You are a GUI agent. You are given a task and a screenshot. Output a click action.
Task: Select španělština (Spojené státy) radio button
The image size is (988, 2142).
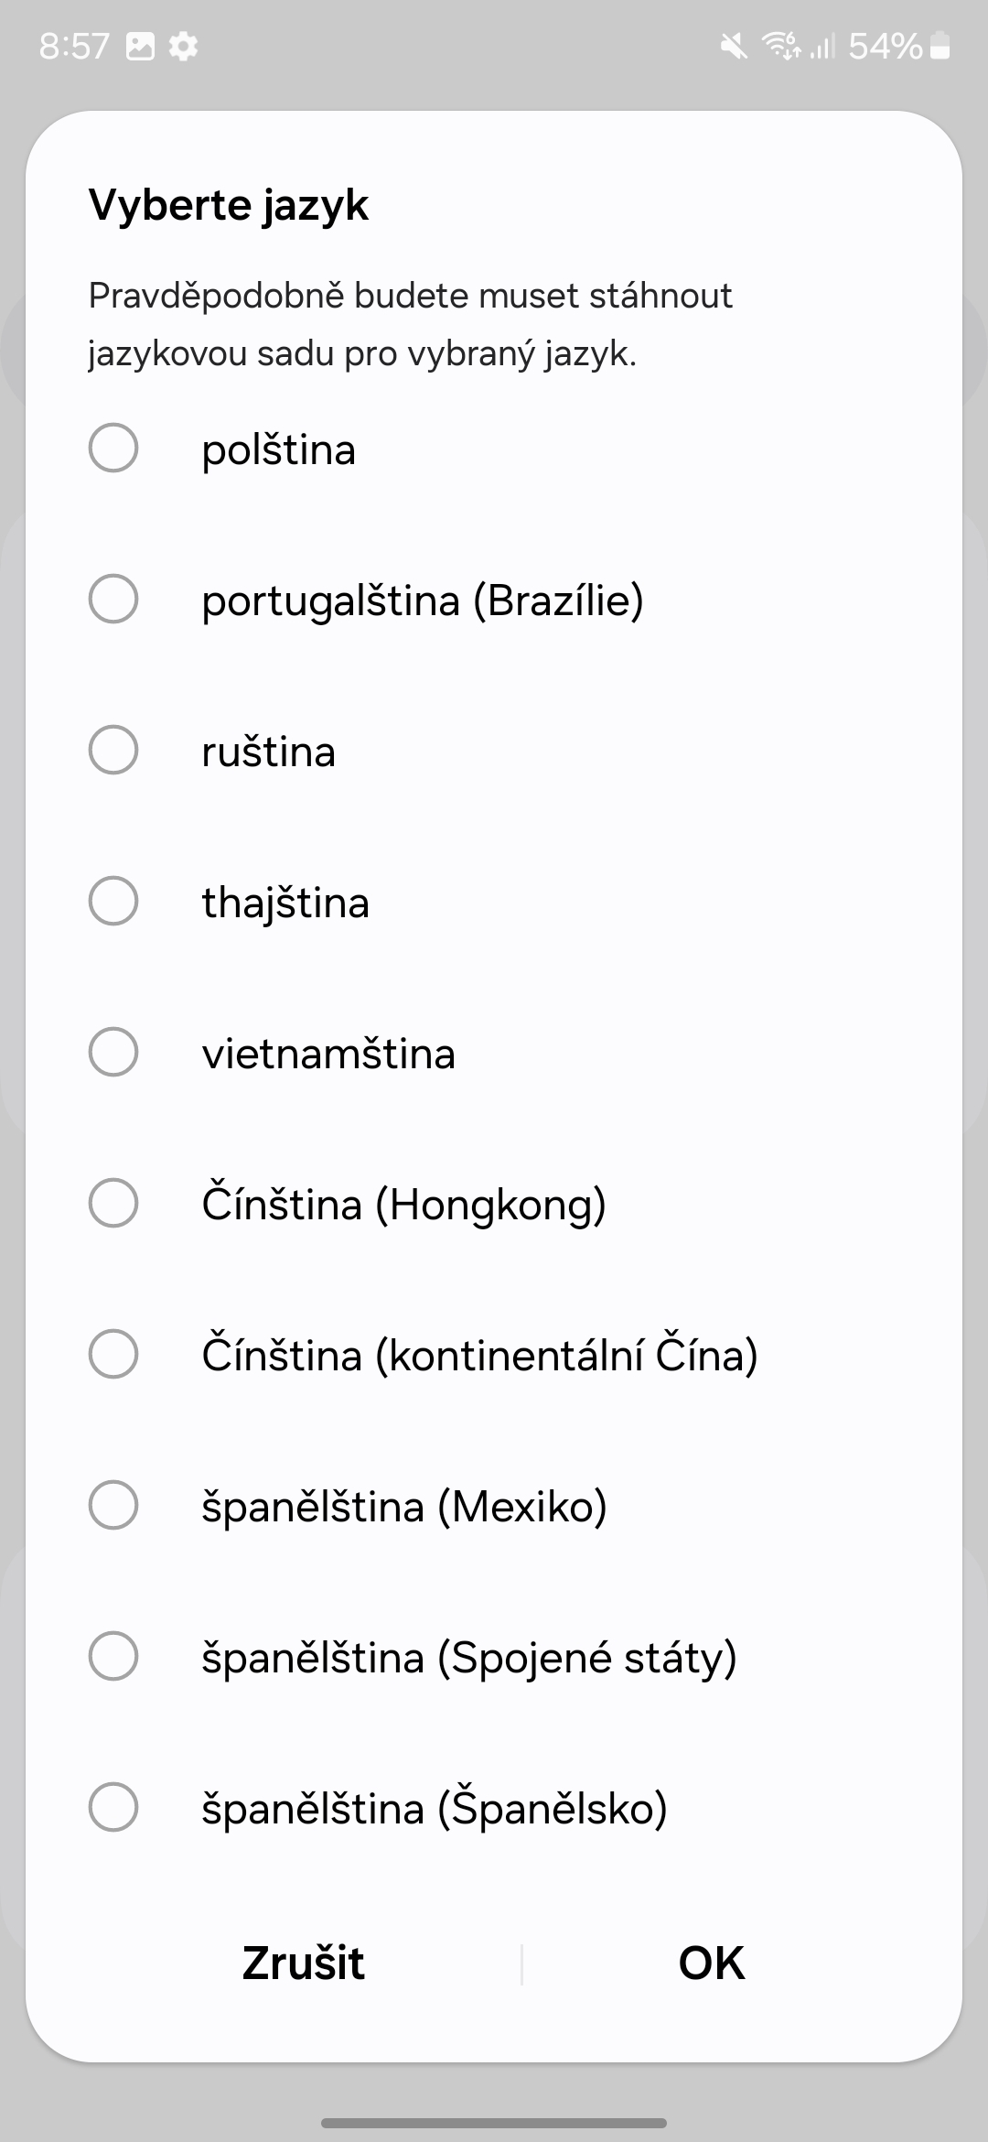pos(113,1656)
